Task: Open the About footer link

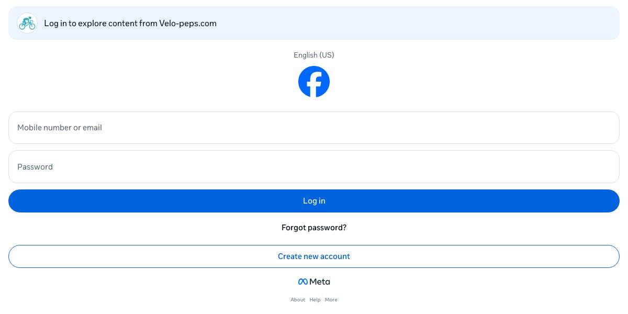Action: coord(298,300)
